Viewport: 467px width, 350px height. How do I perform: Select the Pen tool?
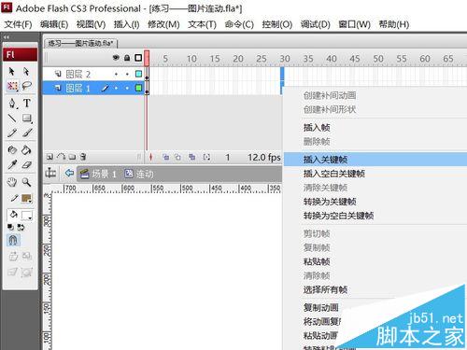pos(12,103)
